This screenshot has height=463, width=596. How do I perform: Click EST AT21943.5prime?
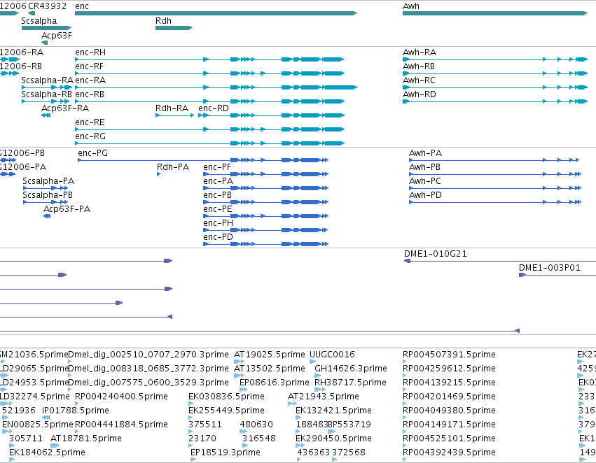click(324, 397)
